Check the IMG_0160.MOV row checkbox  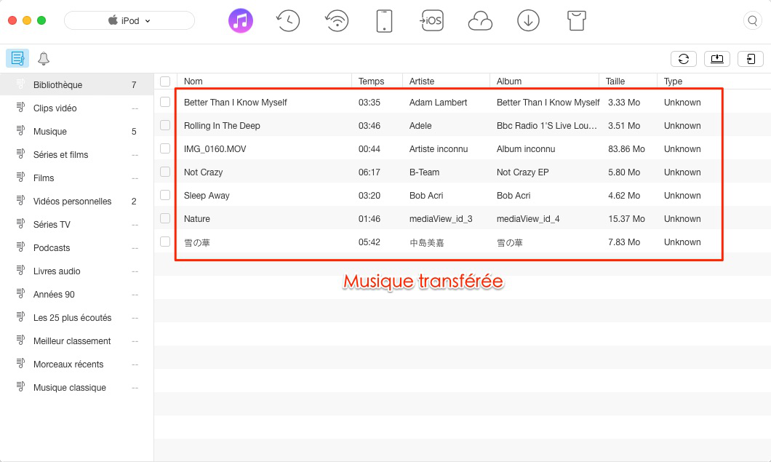pos(165,148)
